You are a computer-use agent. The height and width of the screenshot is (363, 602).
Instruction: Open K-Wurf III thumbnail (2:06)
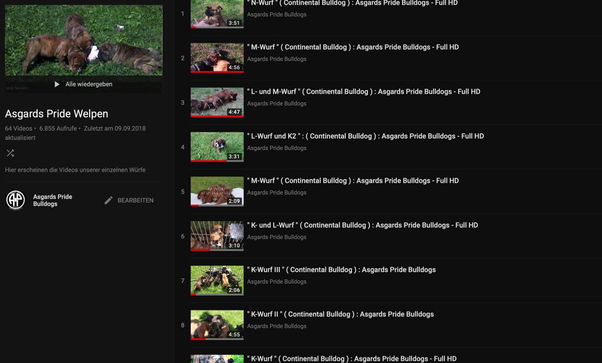[x=217, y=280]
